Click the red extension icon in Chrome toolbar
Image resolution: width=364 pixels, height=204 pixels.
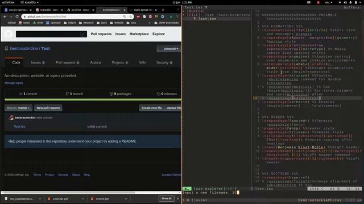pyautogui.click(x=138, y=16)
